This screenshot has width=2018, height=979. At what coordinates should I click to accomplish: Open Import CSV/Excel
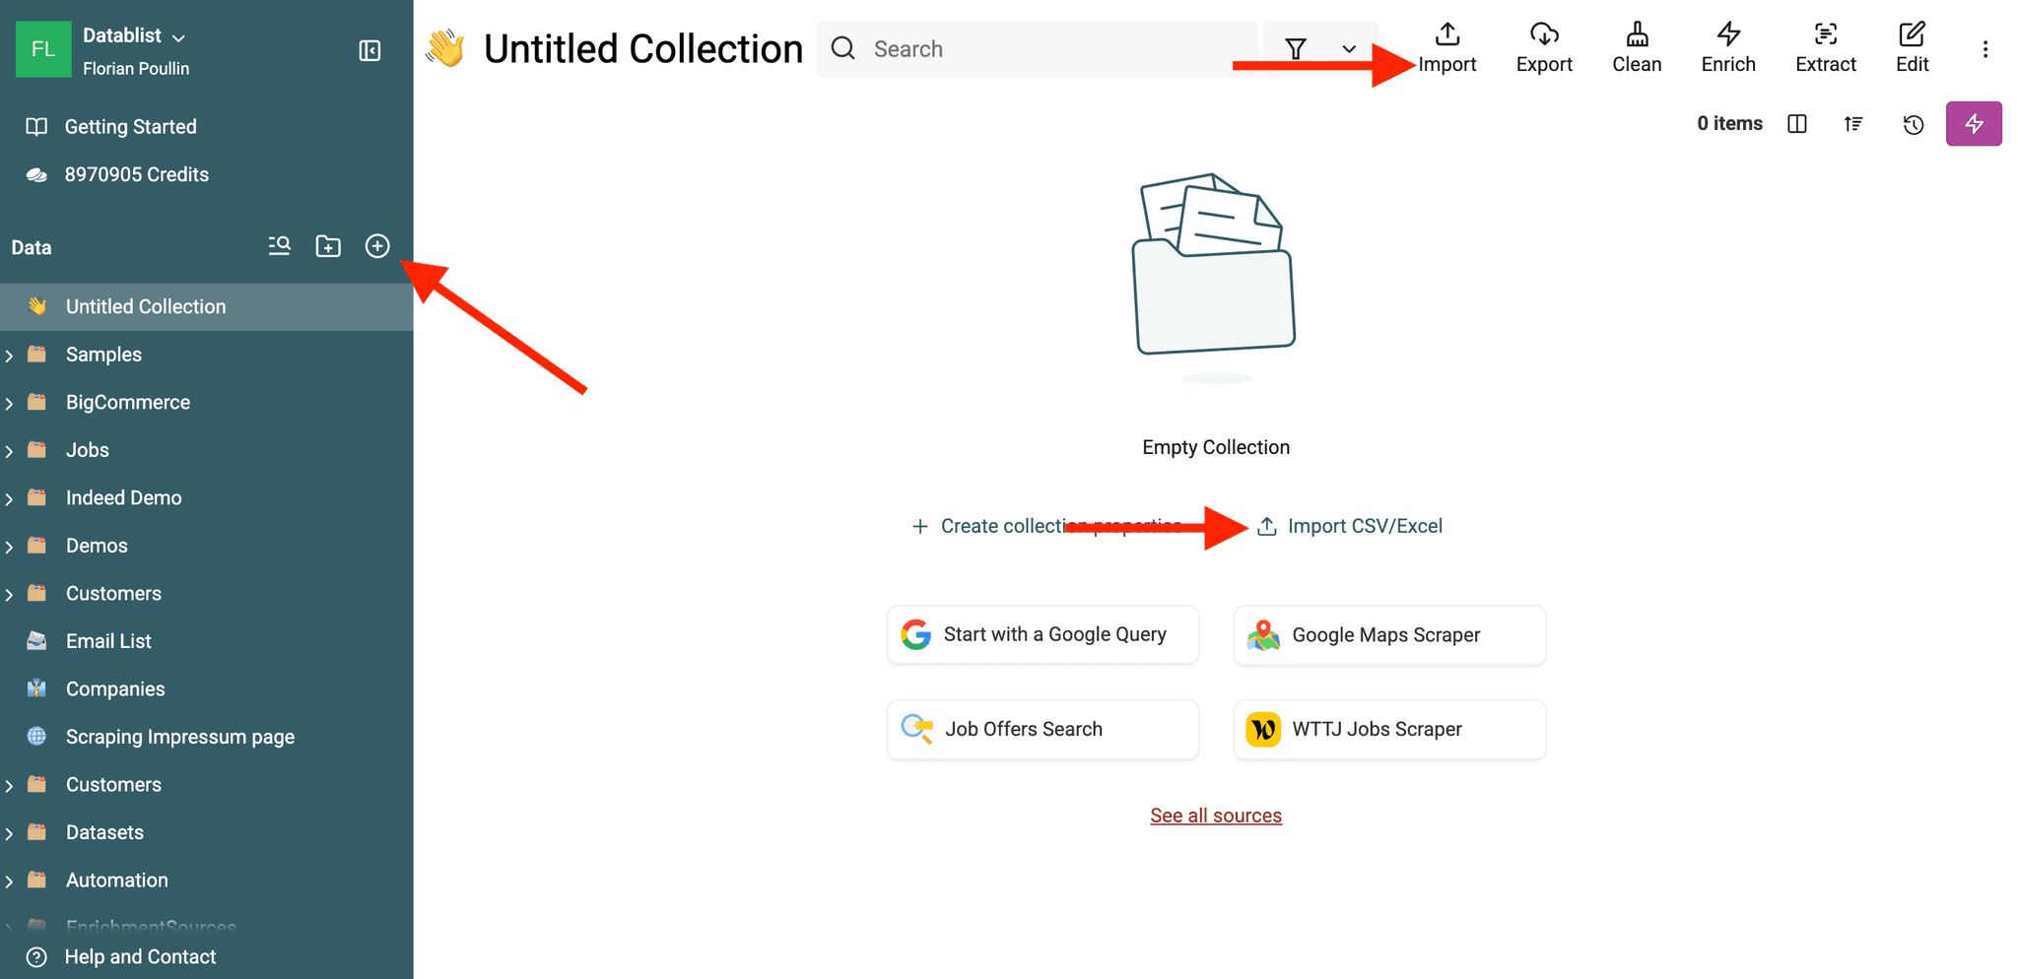(1365, 525)
